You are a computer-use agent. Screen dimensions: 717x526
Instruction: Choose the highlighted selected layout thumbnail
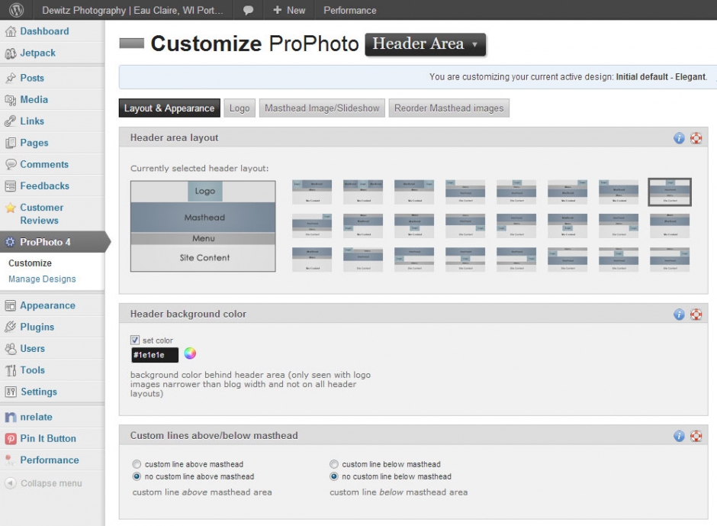(670, 192)
